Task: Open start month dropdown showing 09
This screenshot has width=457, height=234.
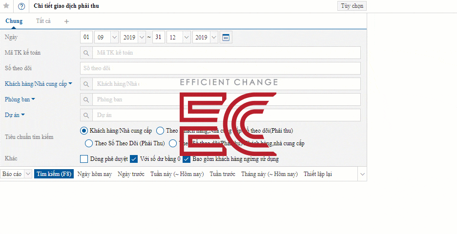Action: pos(115,37)
